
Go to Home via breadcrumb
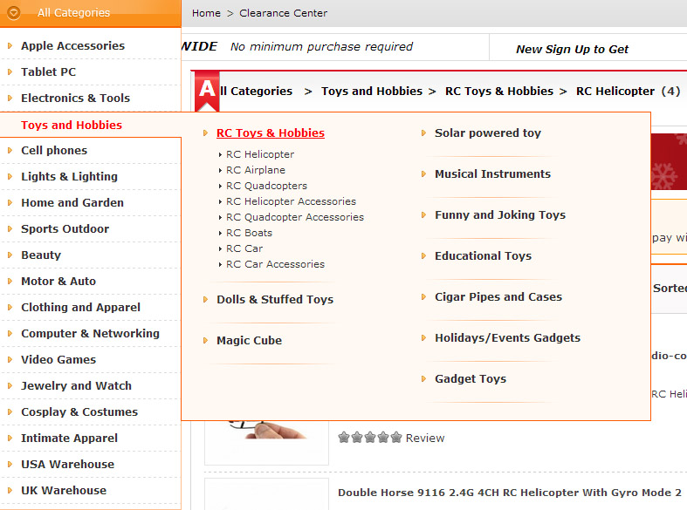(x=206, y=13)
